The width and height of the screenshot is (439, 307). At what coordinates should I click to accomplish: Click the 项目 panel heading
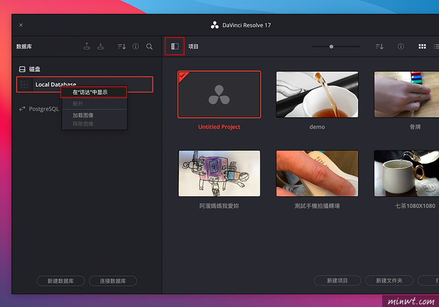coord(193,46)
